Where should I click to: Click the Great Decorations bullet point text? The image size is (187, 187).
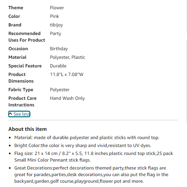(x=91, y=174)
